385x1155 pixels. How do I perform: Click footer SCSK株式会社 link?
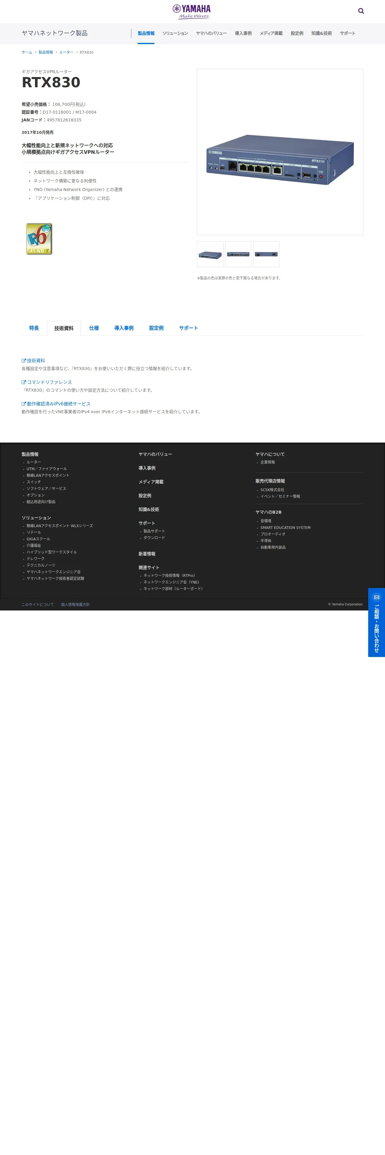coord(272,490)
